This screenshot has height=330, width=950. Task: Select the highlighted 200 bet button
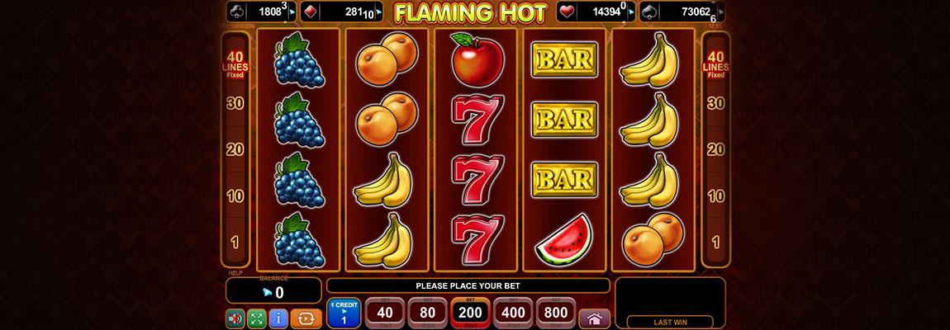click(x=470, y=313)
